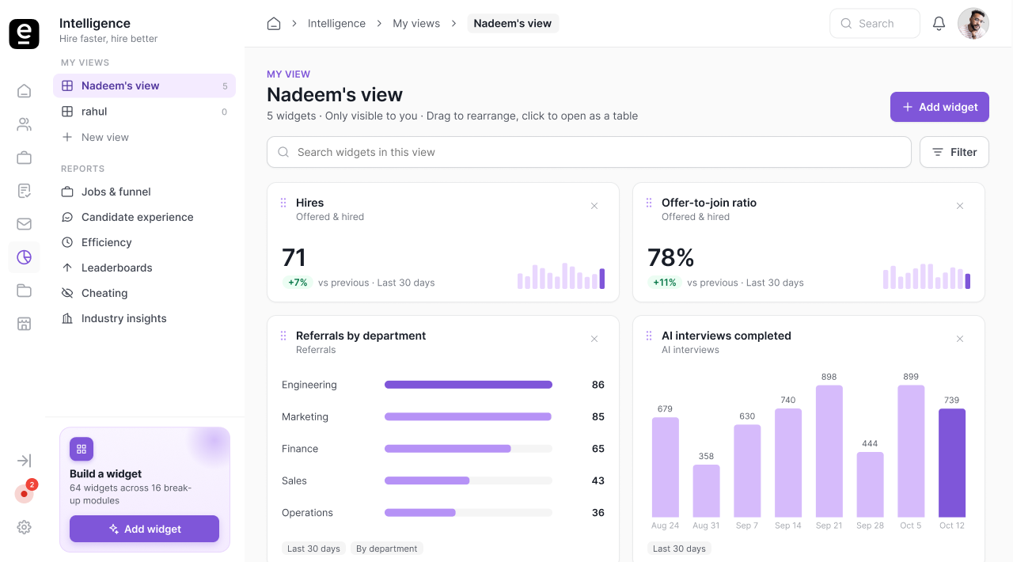Click the 78% offer-to-join value
The width and height of the screenshot is (1013, 562).
pos(671,257)
